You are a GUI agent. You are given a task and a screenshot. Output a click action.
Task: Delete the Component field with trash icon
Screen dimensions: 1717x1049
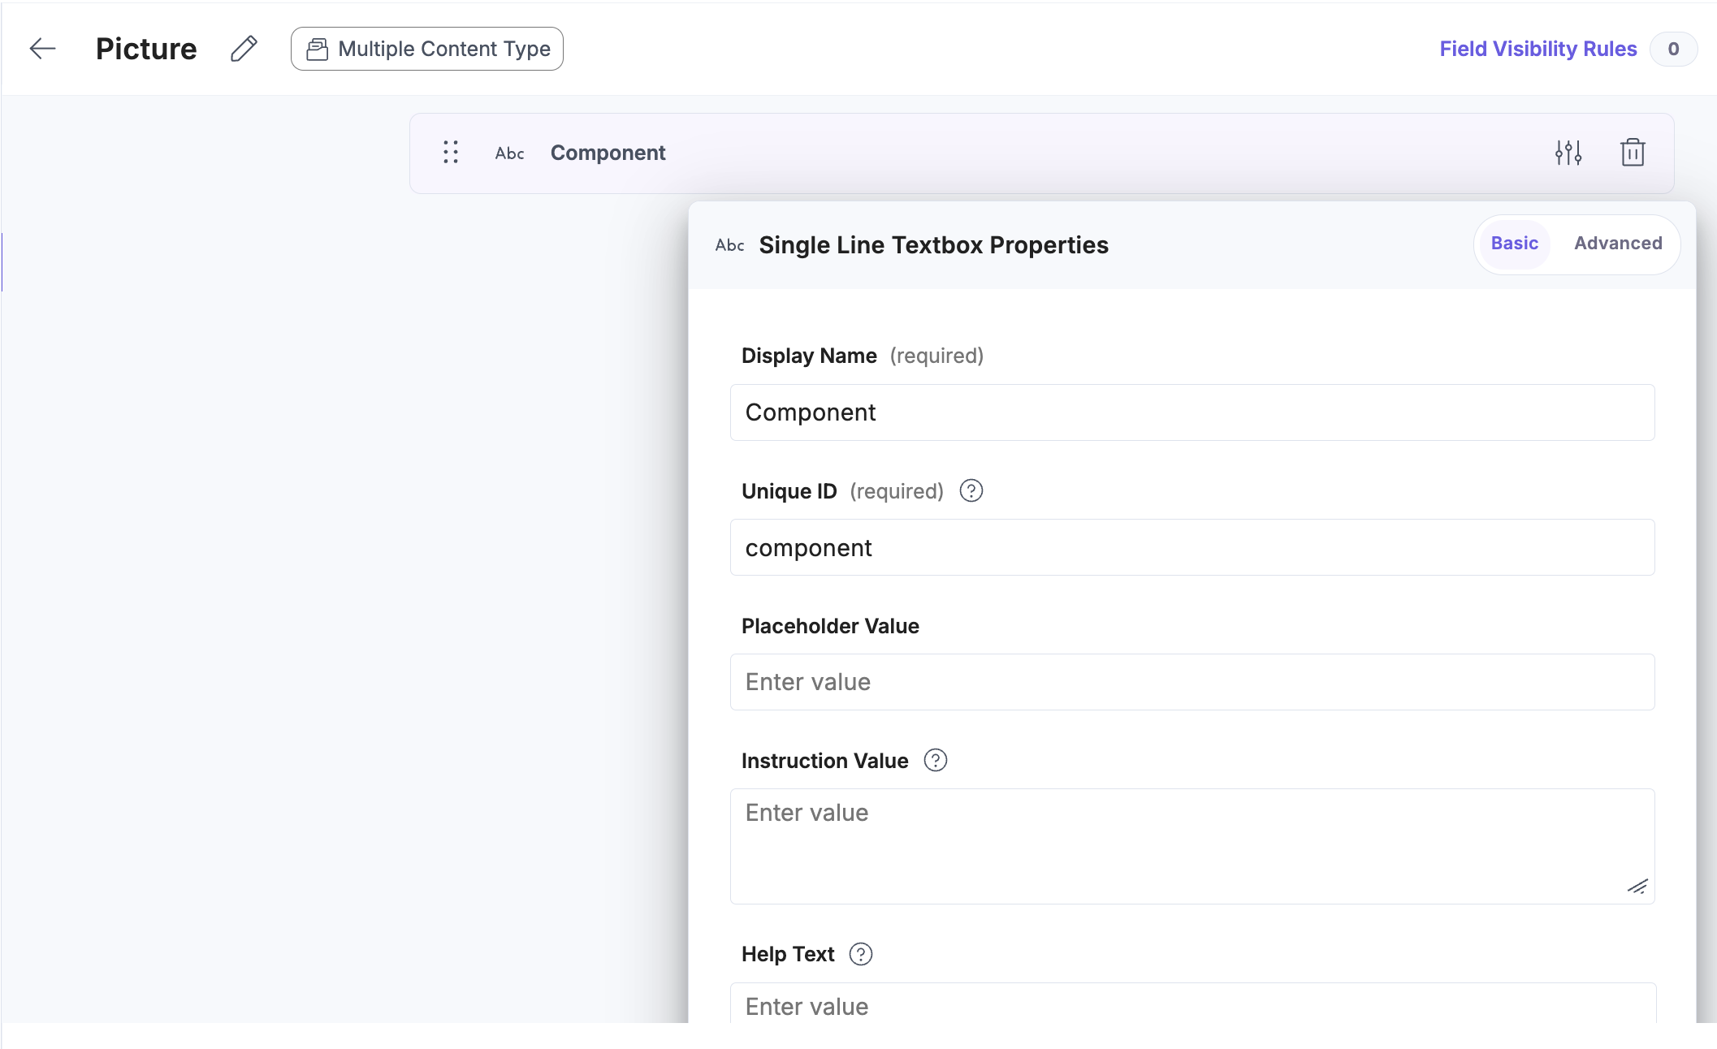click(1633, 152)
